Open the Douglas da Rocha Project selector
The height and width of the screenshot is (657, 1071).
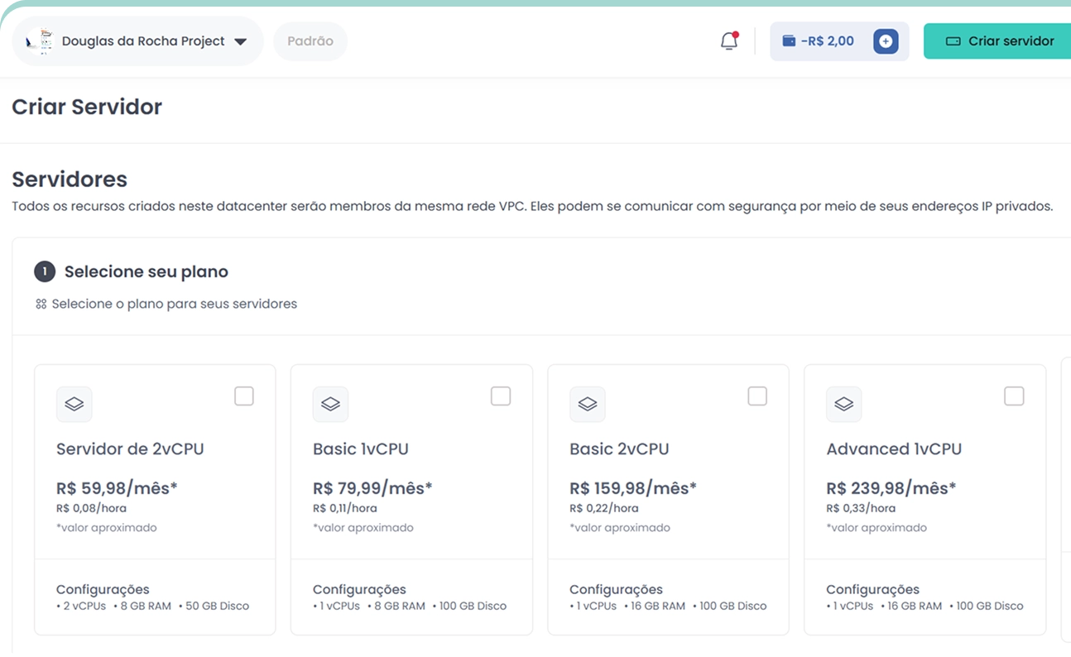(x=142, y=41)
